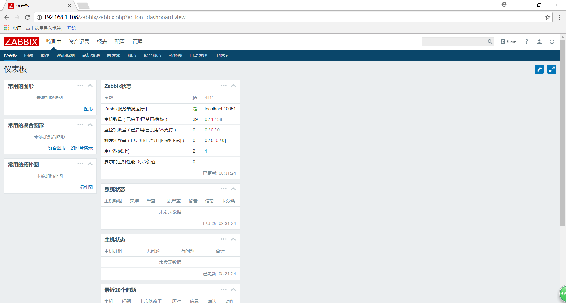
Task: Switch to the 聚合图形 submenu tab
Action: [153, 56]
